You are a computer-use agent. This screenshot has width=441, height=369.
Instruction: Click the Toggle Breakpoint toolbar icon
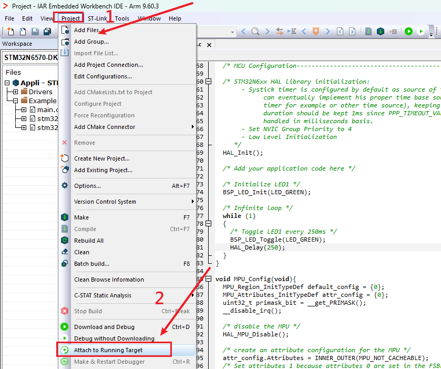pos(393,32)
